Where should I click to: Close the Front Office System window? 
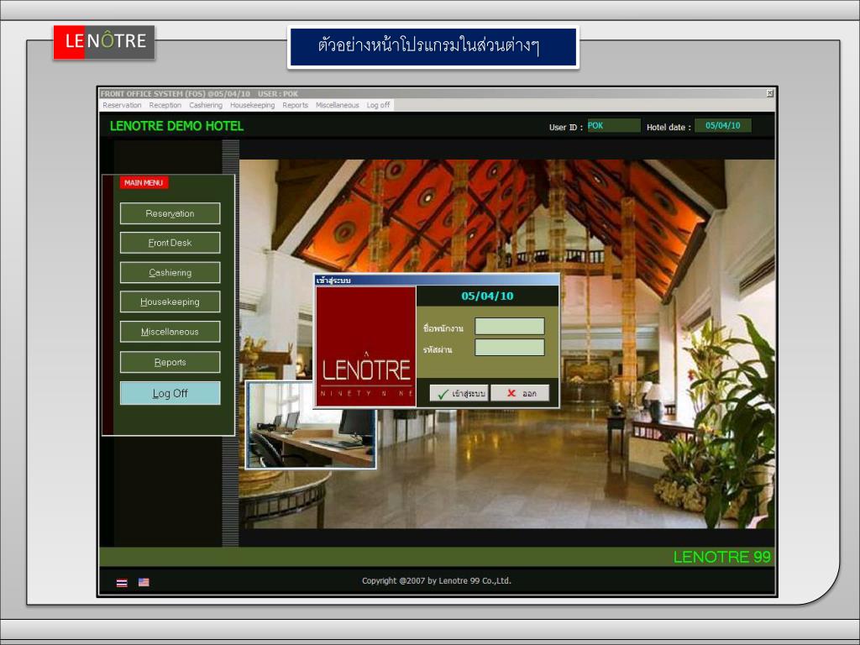(770, 93)
